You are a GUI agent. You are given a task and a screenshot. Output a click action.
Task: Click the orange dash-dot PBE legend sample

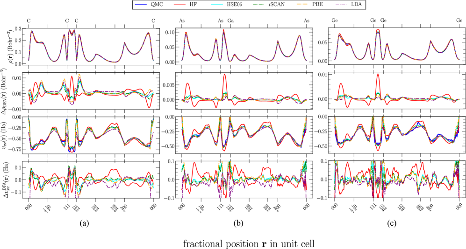(x=302, y=5)
